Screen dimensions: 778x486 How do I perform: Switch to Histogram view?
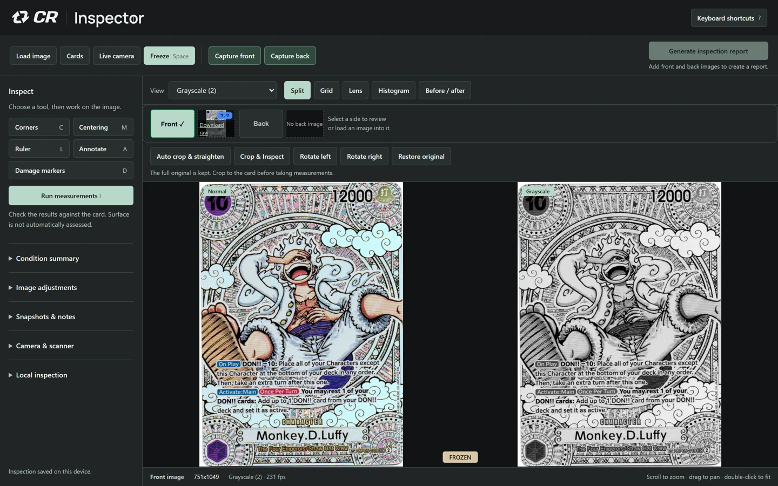[393, 90]
